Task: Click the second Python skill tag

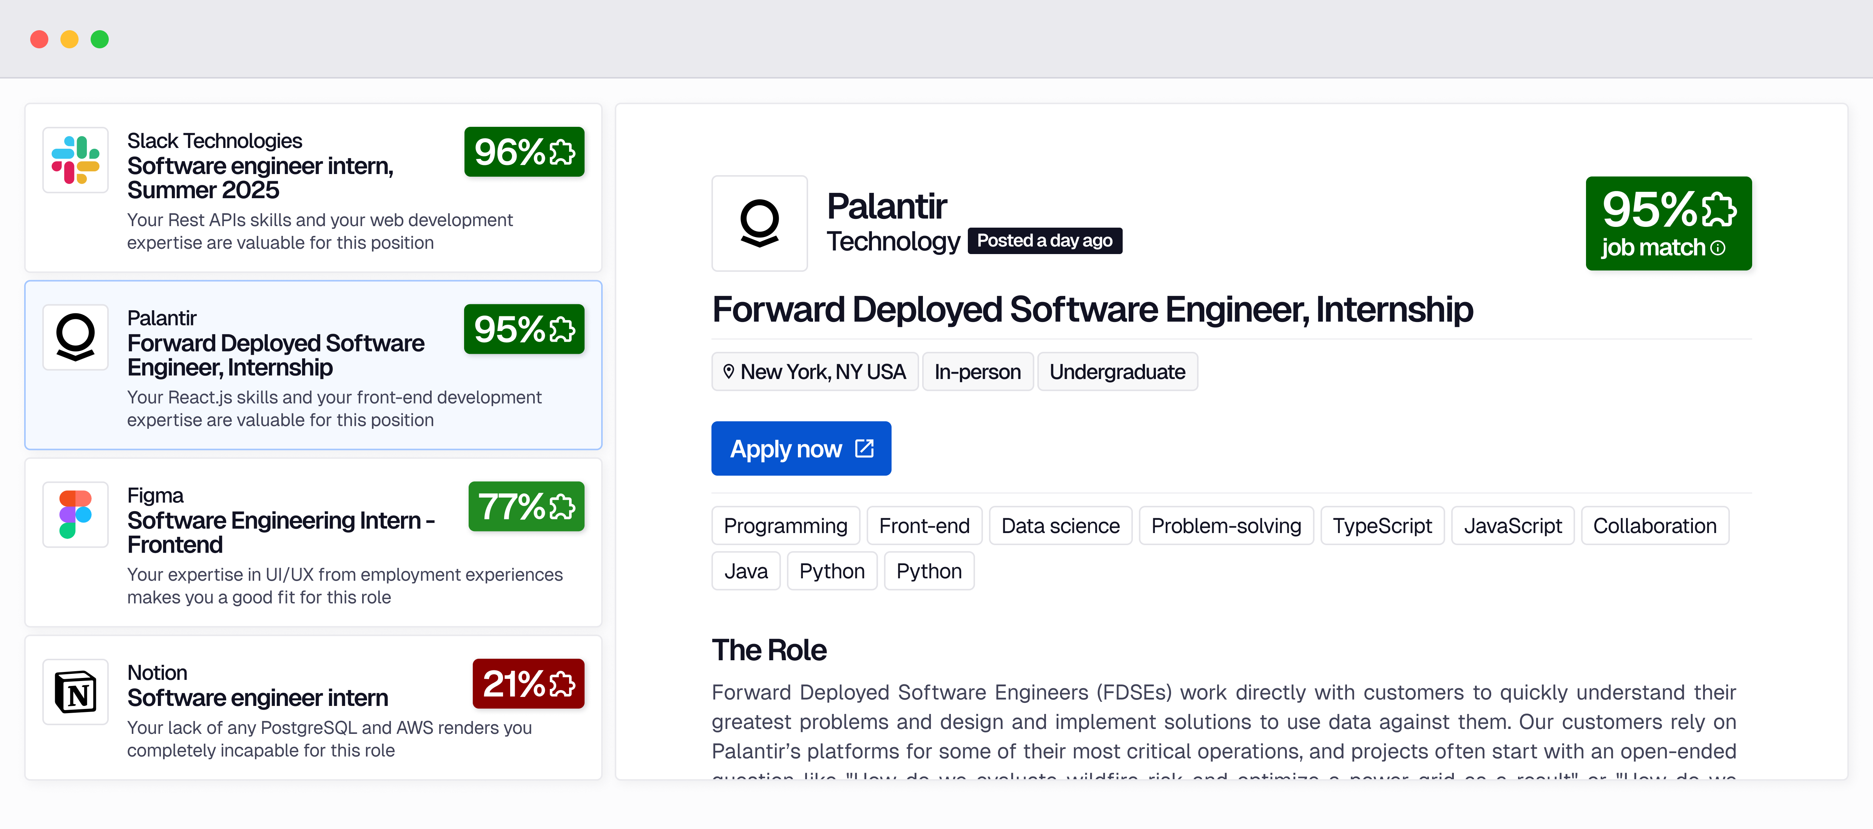Action: tap(929, 571)
